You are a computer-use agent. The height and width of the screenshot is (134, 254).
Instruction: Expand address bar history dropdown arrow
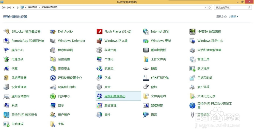pos(205,7)
